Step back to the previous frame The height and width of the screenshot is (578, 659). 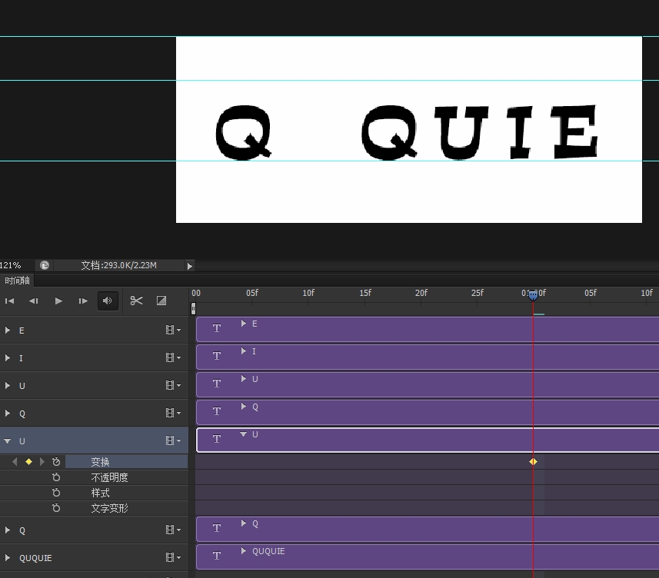[x=34, y=301]
